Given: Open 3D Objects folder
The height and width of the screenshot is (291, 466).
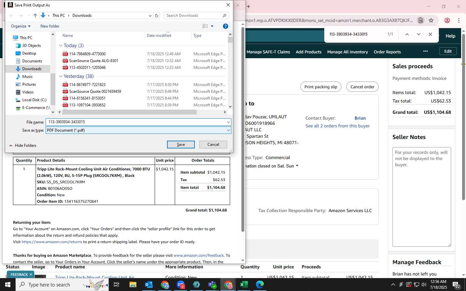Looking at the screenshot, I should pos(31,46).
